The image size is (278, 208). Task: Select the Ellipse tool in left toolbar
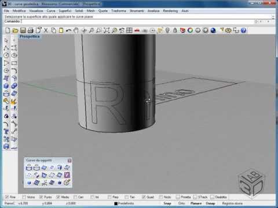(14, 55)
